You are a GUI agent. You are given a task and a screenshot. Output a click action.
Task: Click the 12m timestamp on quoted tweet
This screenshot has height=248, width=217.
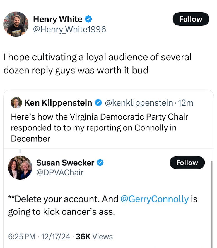click(x=185, y=103)
